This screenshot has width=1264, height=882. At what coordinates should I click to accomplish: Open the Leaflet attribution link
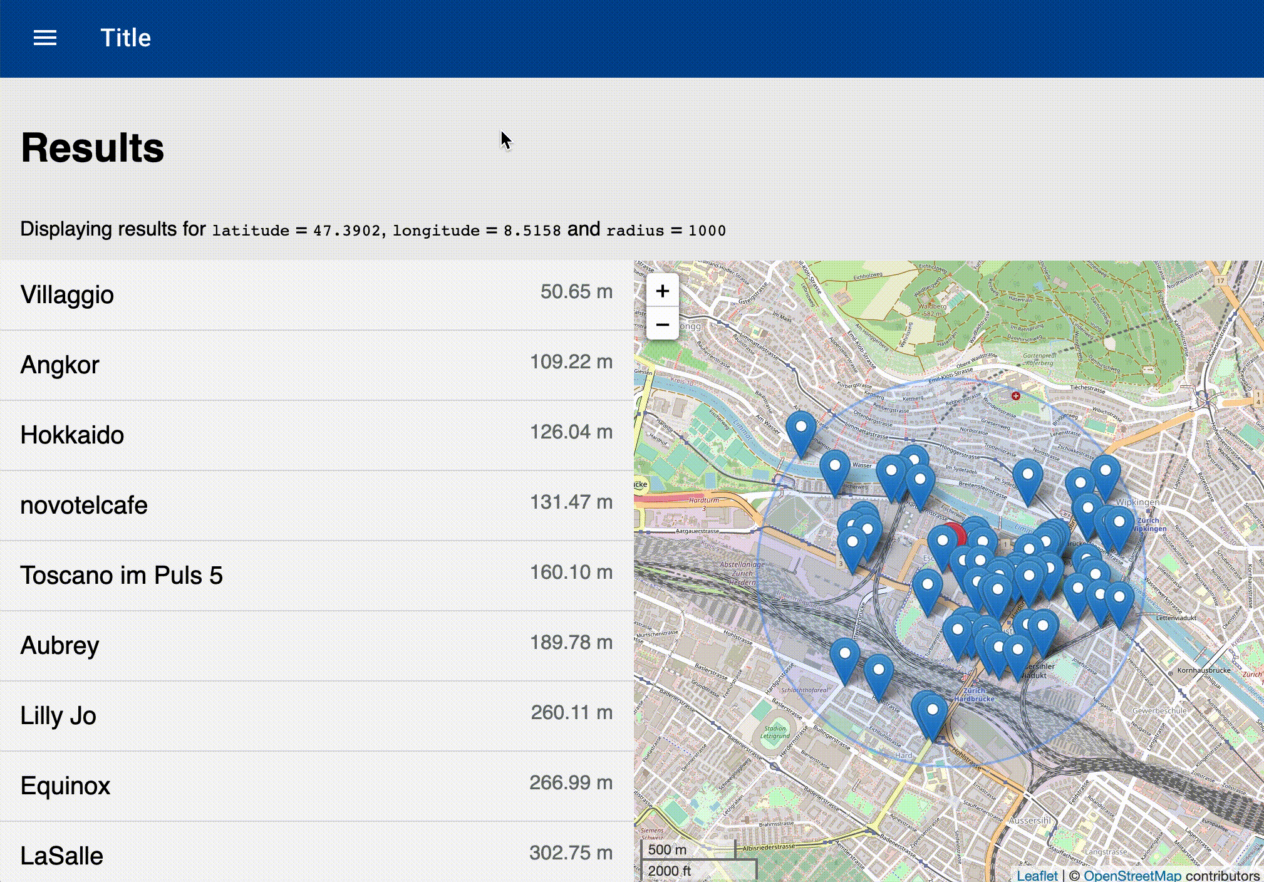coord(1037,875)
